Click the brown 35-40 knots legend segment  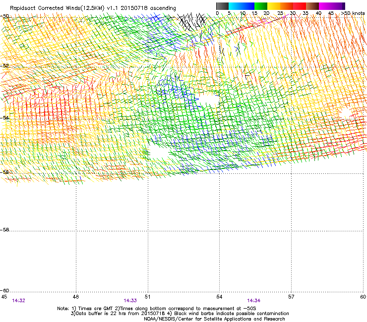(x=312, y=6)
